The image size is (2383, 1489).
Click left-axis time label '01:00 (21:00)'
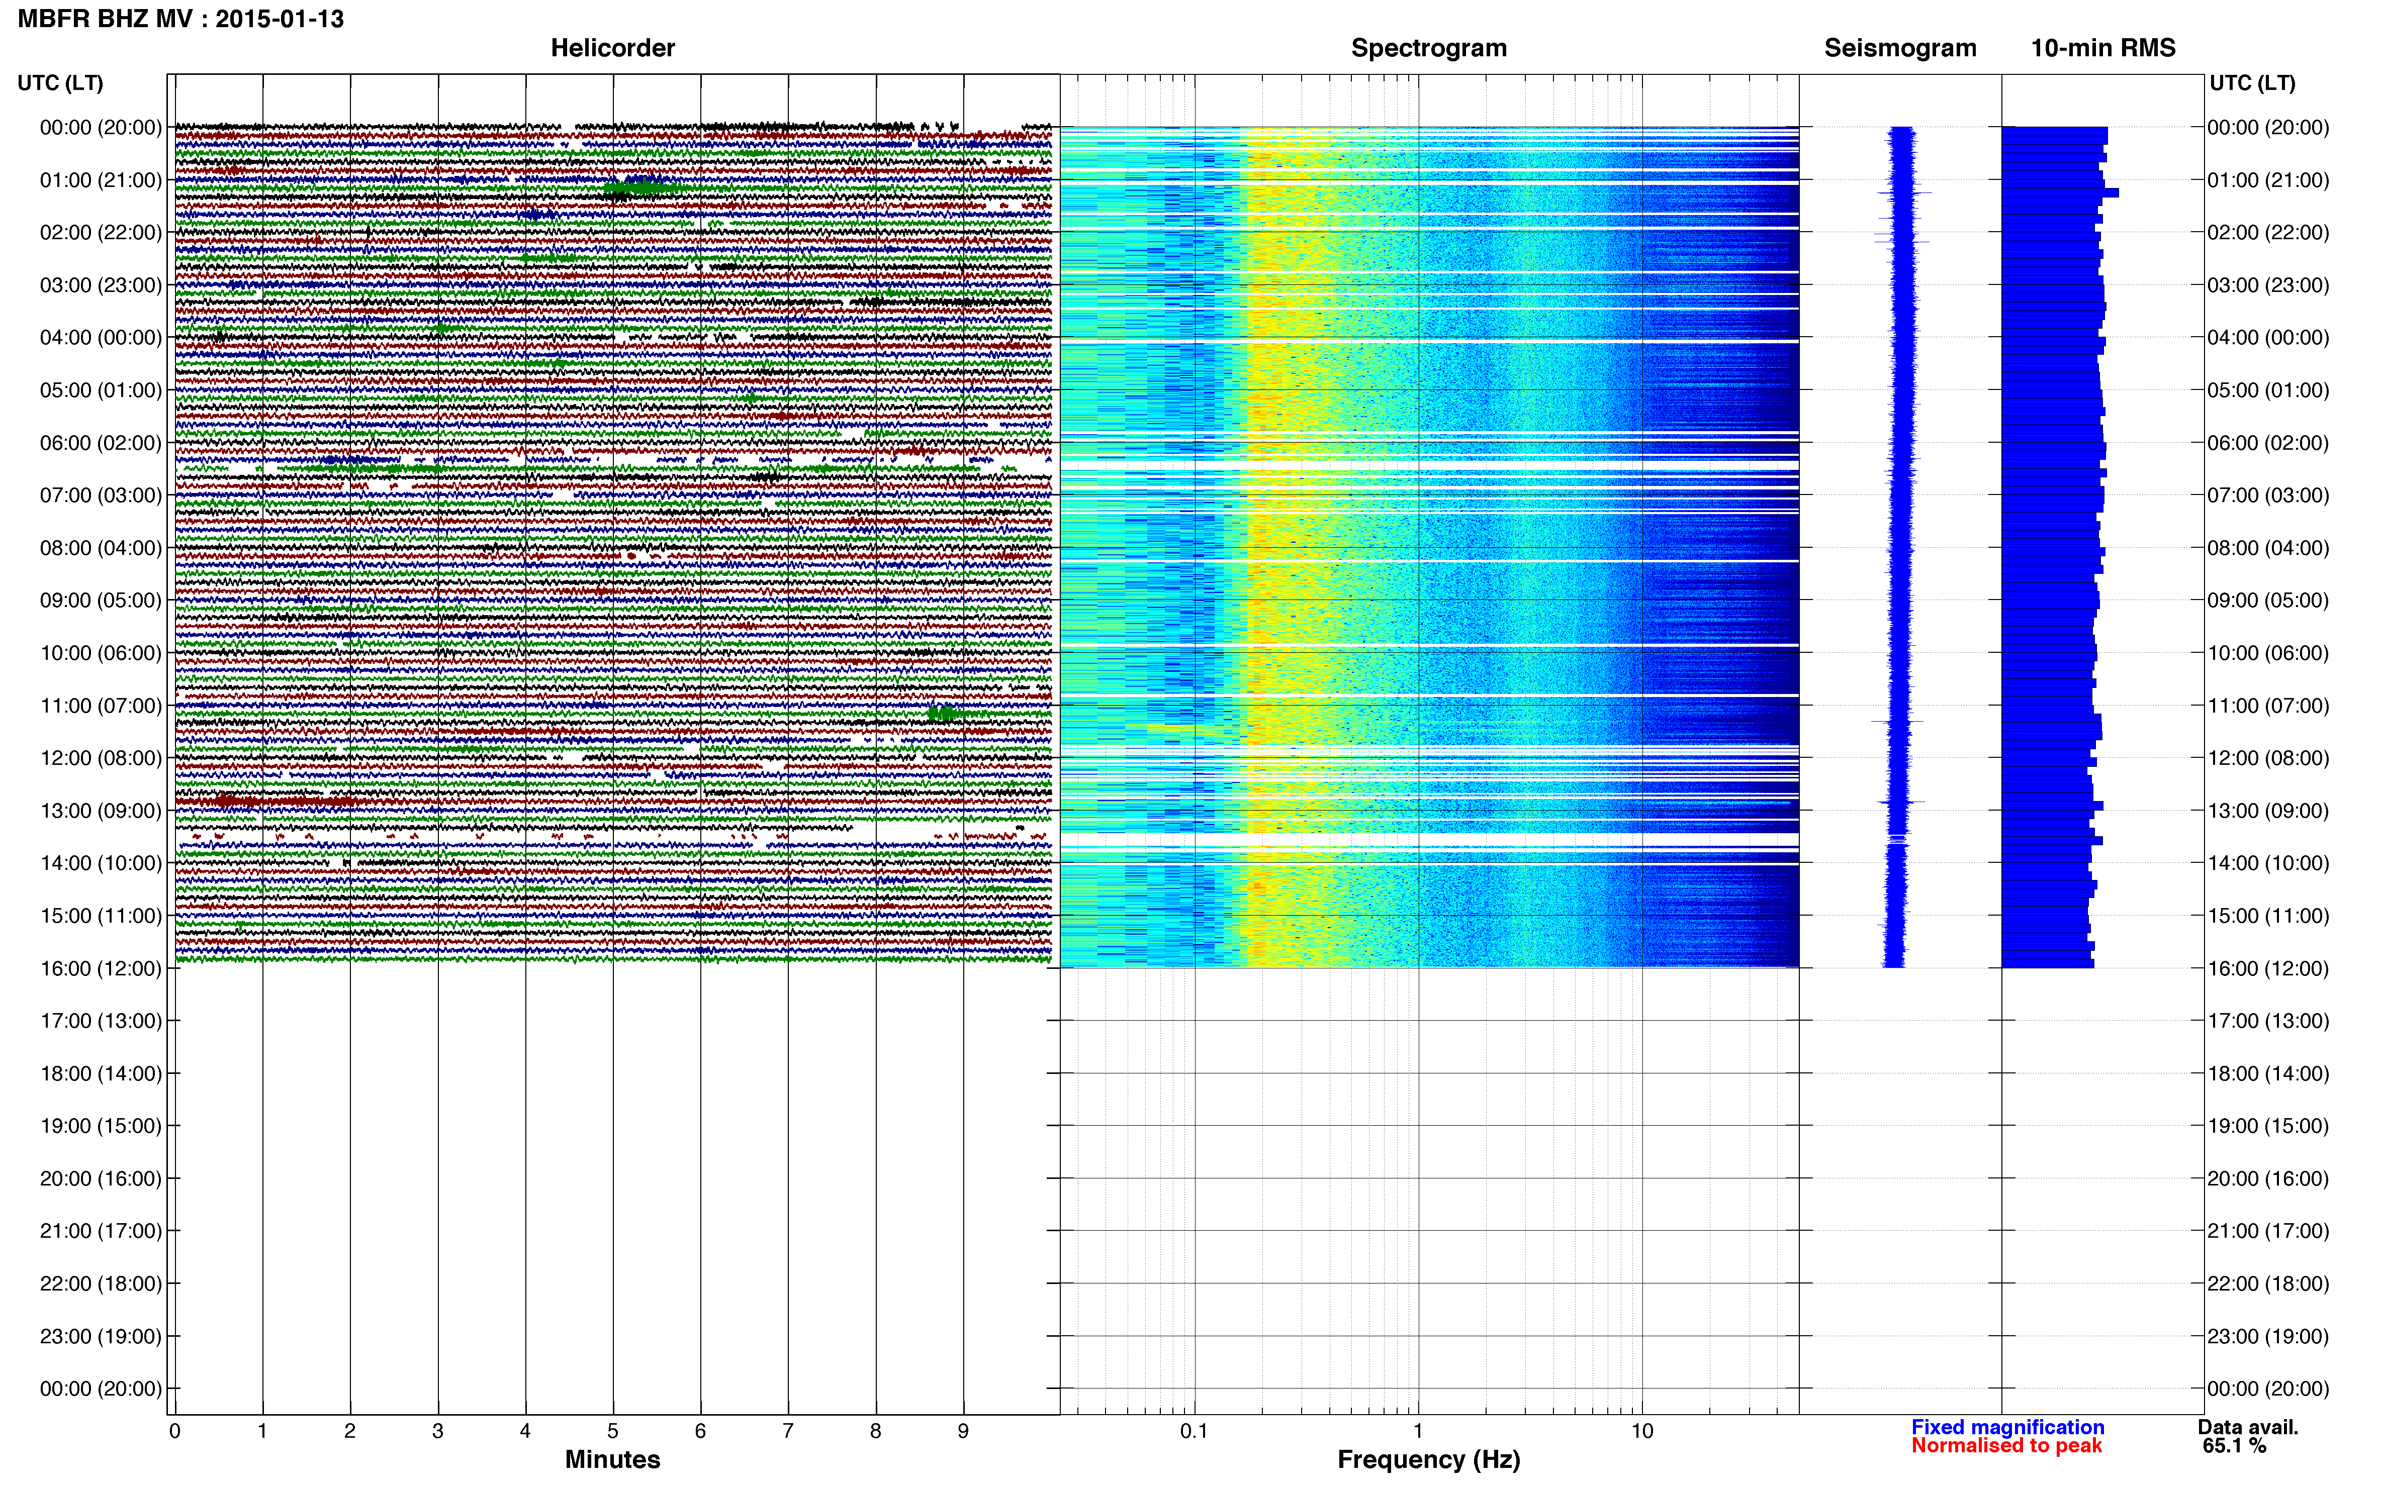[x=101, y=180]
